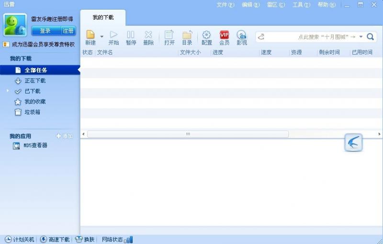Click the floating Xunlei bird icon
The width and height of the screenshot is (383, 244).
tap(353, 142)
